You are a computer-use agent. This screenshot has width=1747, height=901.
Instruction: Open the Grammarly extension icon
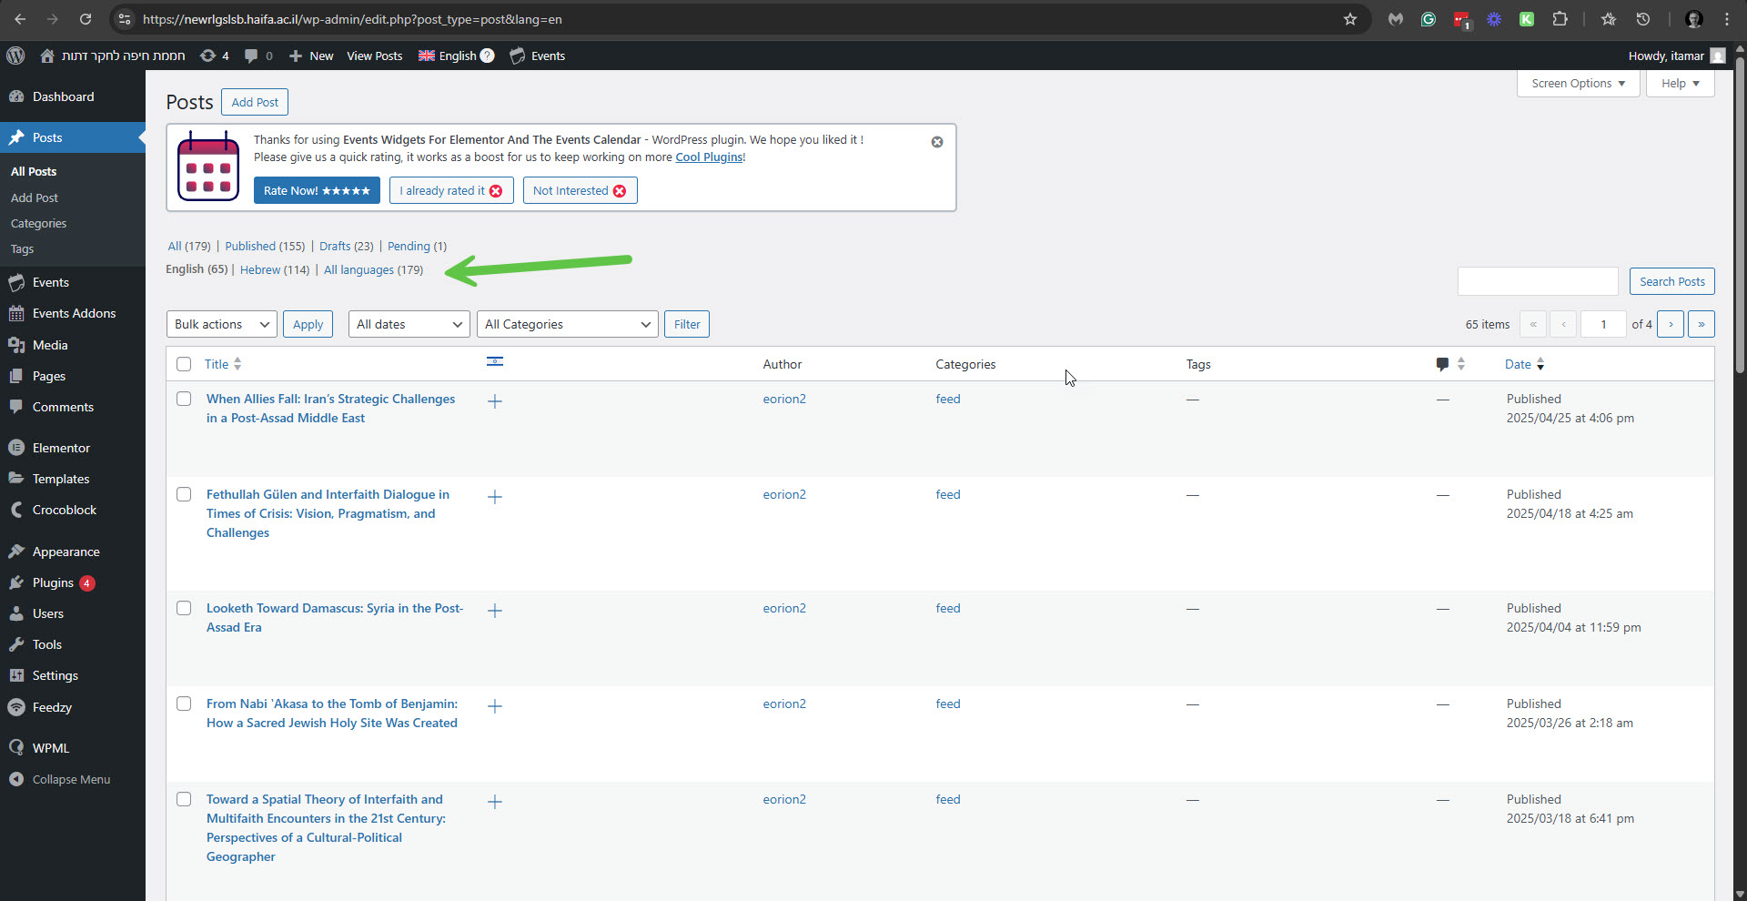tap(1429, 19)
